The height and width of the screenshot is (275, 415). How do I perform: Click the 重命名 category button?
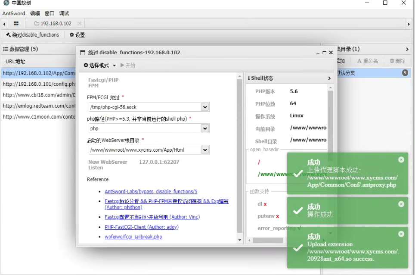point(367,61)
